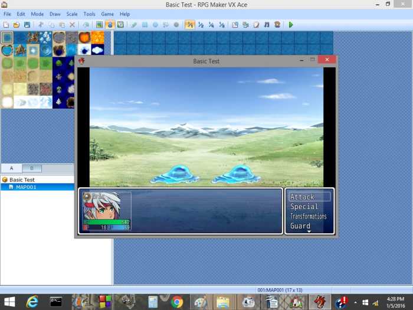
Task: Open the Character Generator toolbar icon
Action: tap(277, 25)
